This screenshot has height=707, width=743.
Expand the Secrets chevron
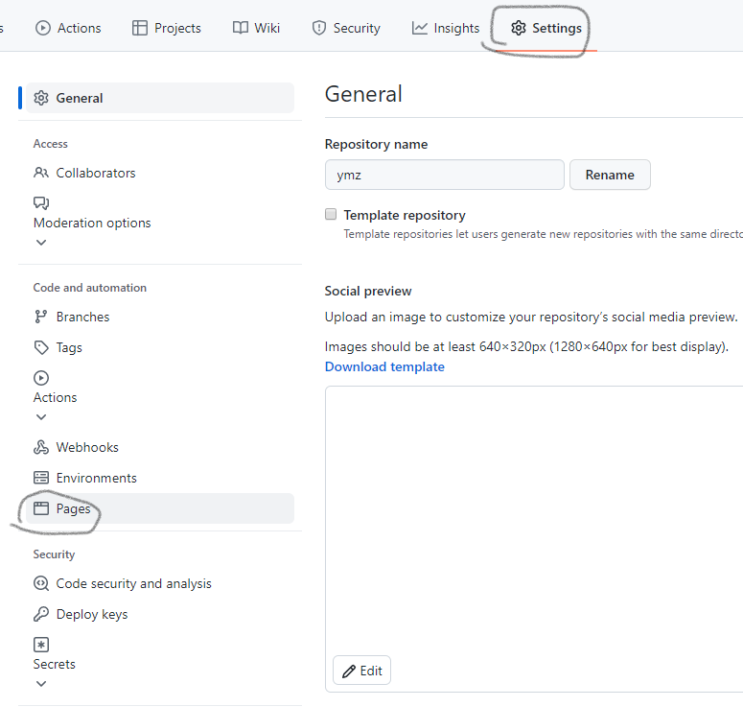41,684
